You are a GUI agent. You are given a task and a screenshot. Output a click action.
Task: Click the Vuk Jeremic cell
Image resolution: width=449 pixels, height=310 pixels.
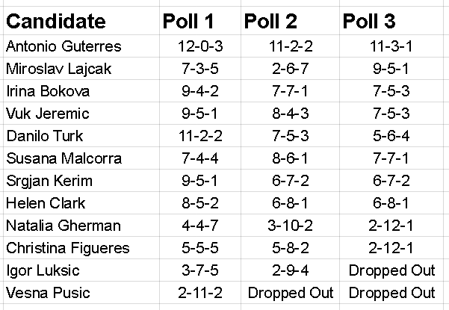coord(47,114)
